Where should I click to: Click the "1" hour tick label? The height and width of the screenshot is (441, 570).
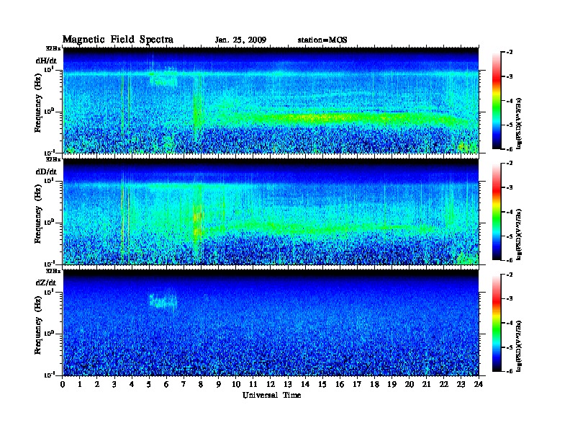coord(80,385)
